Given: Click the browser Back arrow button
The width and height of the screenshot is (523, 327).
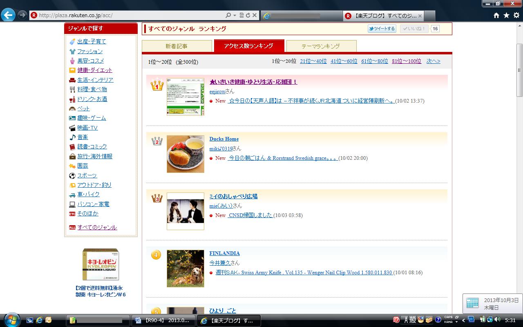Looking at the screenshot, I should 8,15.
